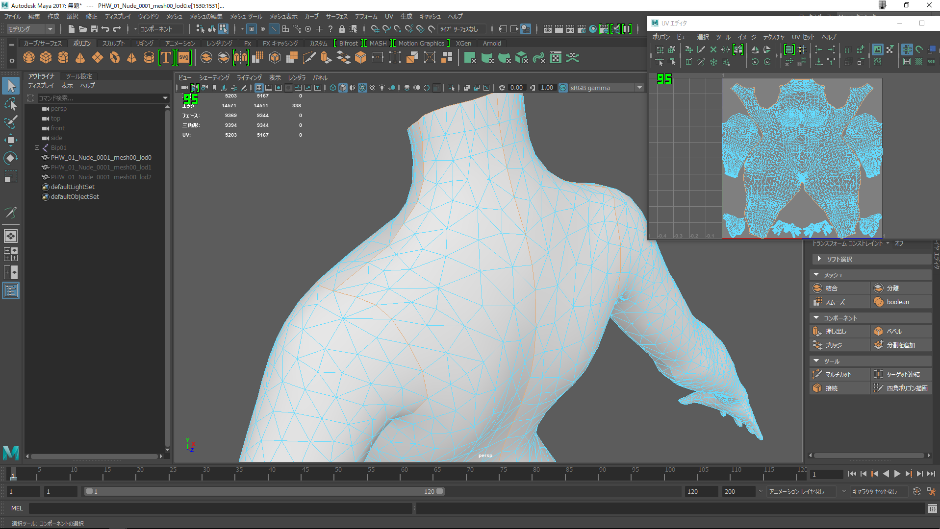The height and width of the screenshot is (529, 940).
Task: Select the Move tool in toolbox
Action: pyautogui.click(x=10, y=140)
